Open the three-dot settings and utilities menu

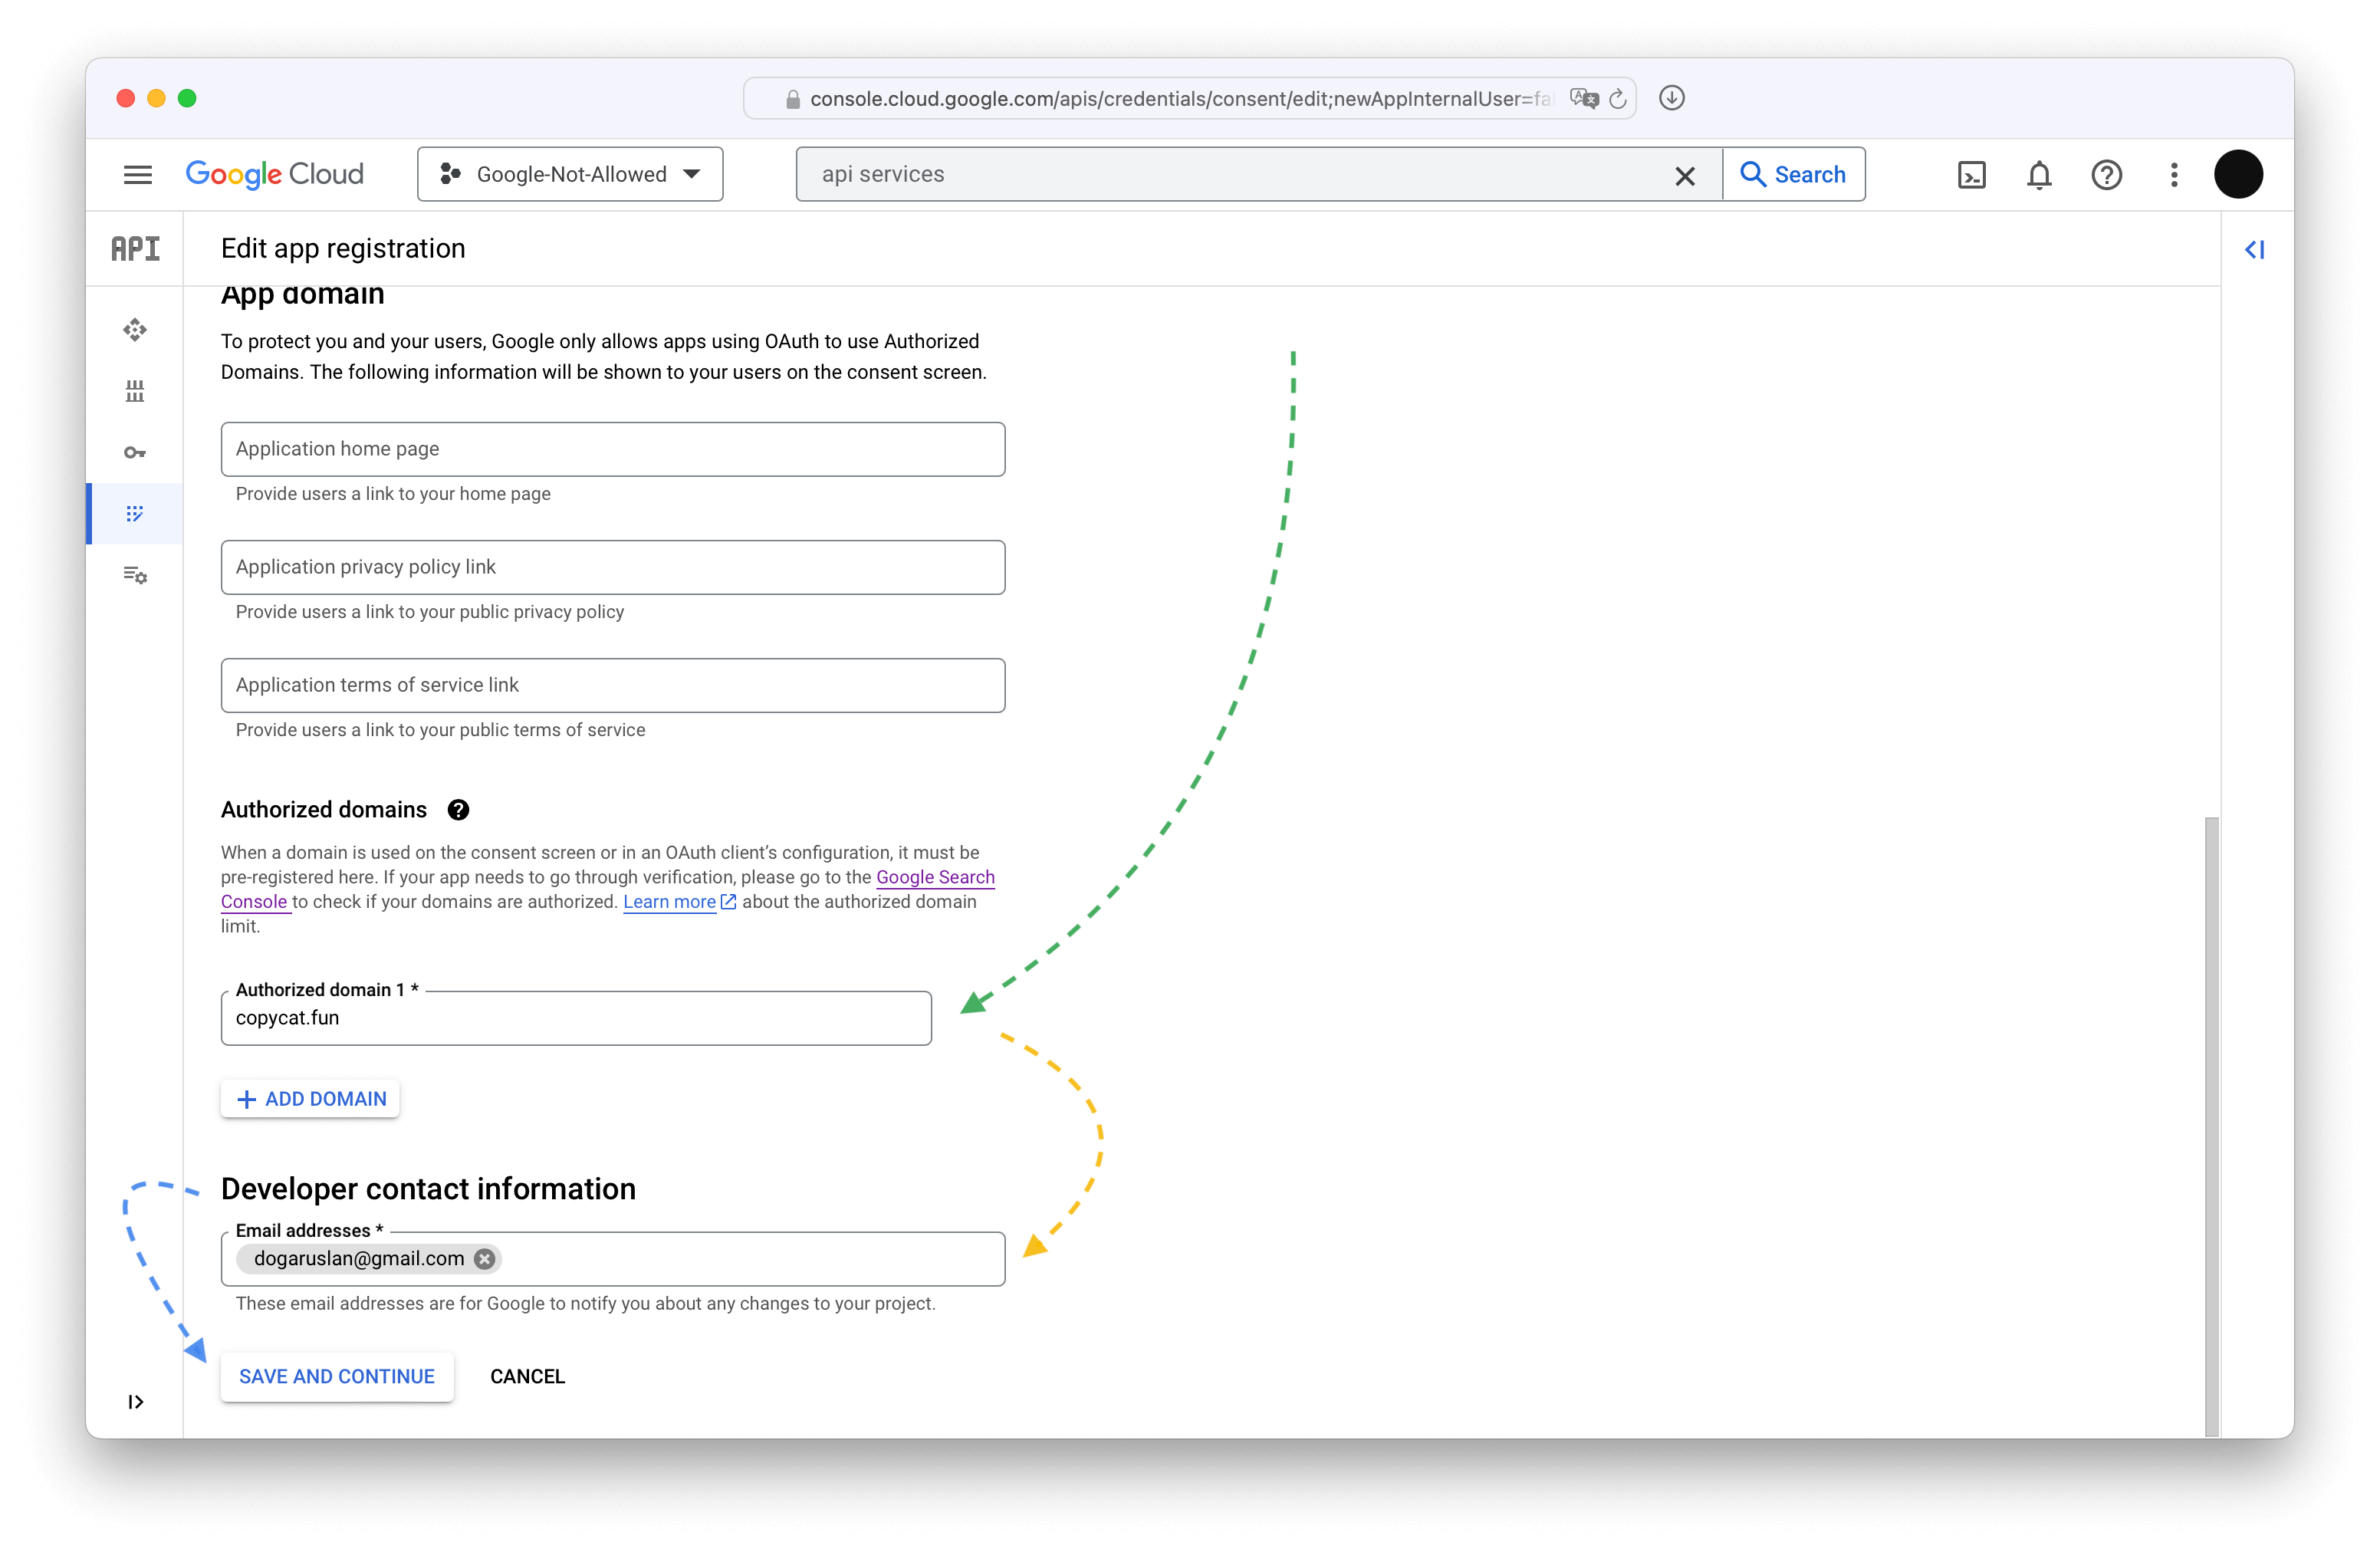pyautogui.click(x=2174, y=175)
